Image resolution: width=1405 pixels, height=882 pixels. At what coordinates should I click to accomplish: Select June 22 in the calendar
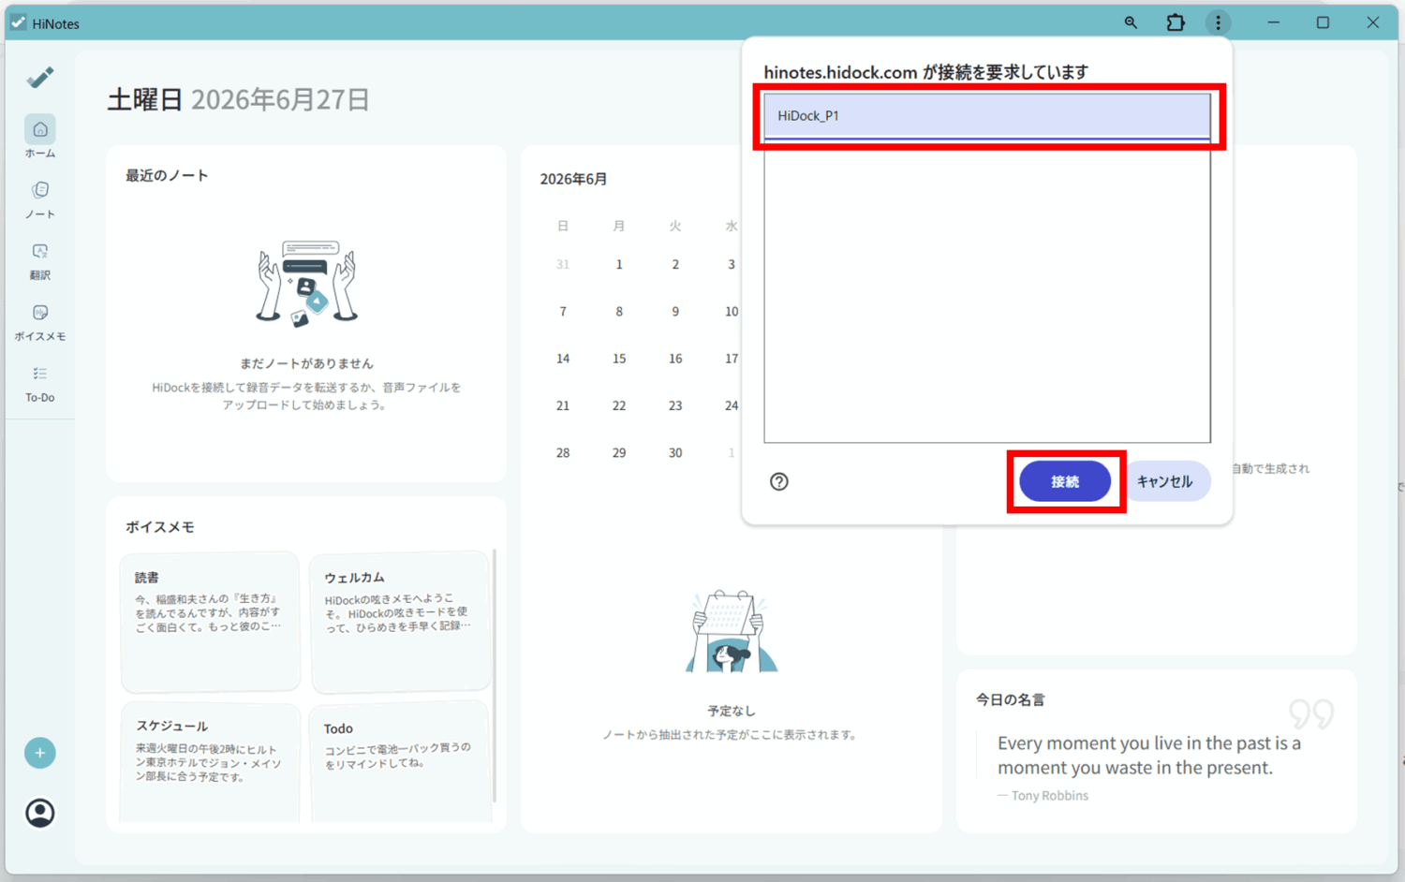coord(619,405)
